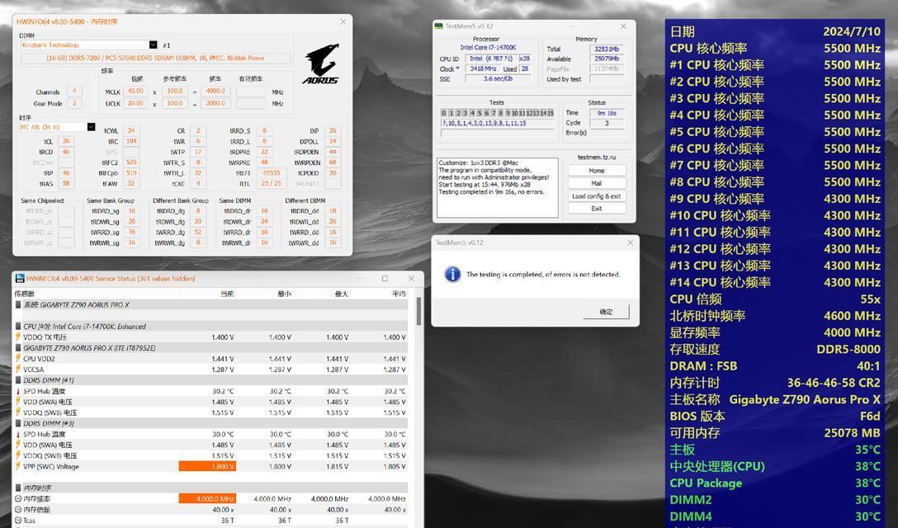
Task: Click the Home button in TestMem5
Action: [596, 171]
